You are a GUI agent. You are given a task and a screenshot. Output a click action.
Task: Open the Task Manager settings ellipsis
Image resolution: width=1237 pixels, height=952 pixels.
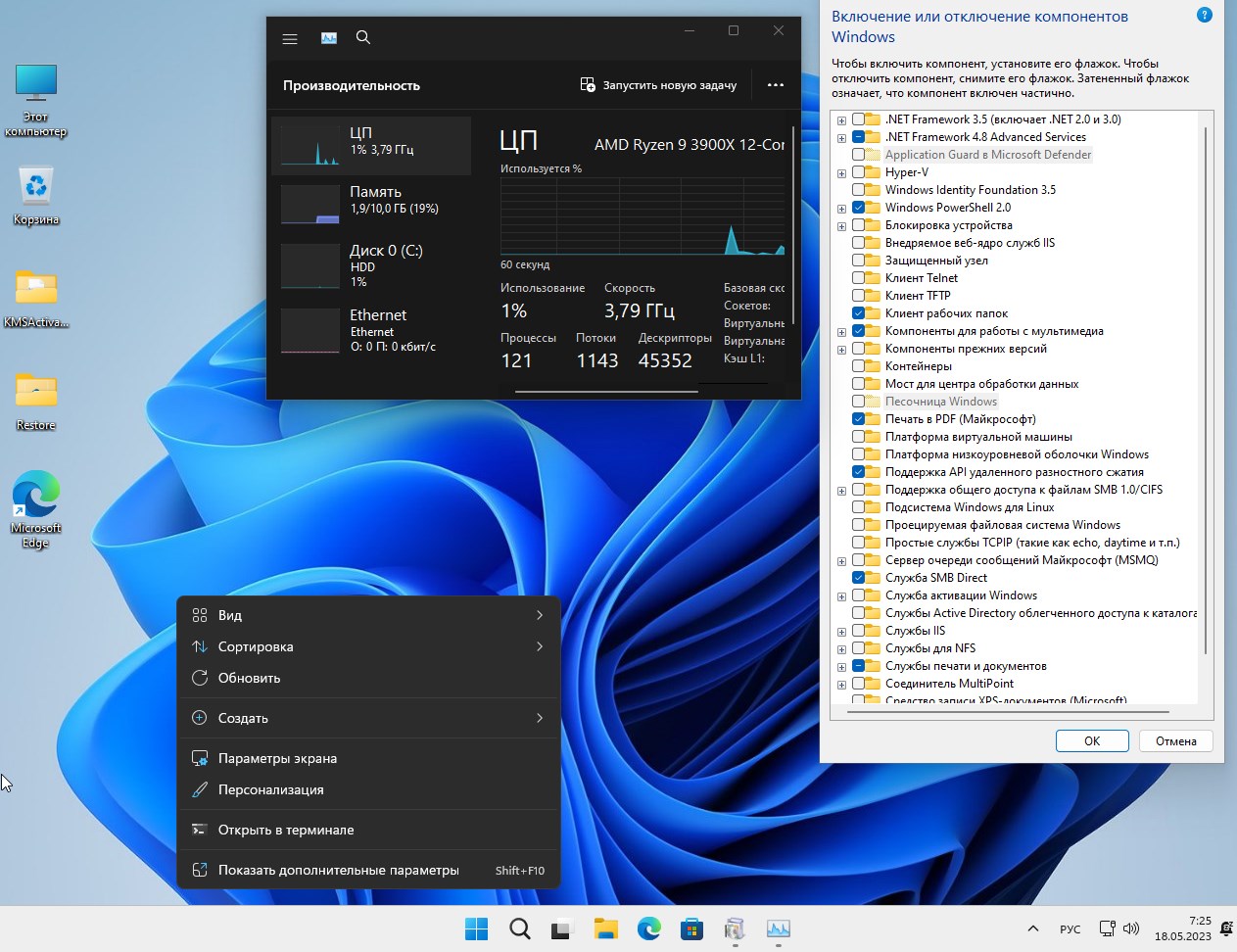[x=775, y=85]
